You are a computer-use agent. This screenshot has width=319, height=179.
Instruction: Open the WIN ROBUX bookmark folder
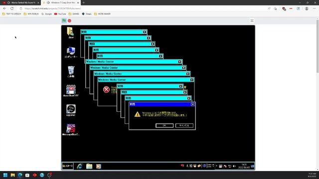coord(31,14)
